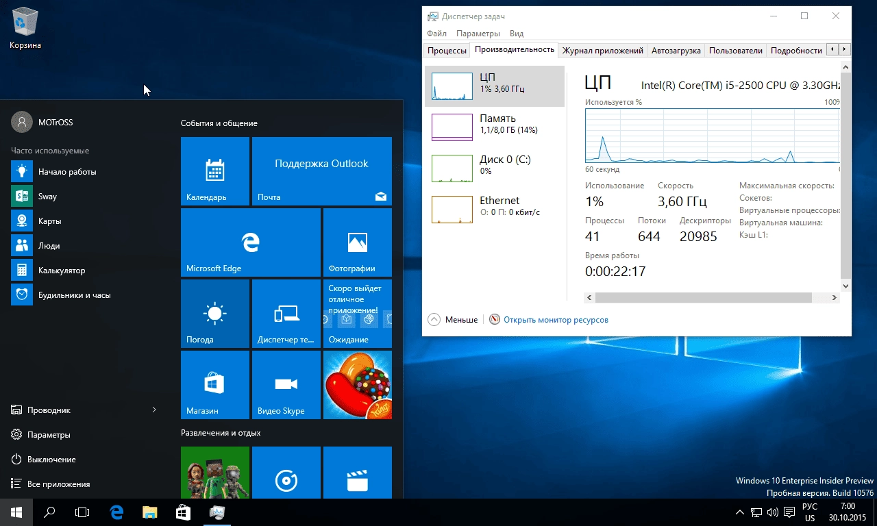Switch to the Процессы tab

(x=447, y=51)
